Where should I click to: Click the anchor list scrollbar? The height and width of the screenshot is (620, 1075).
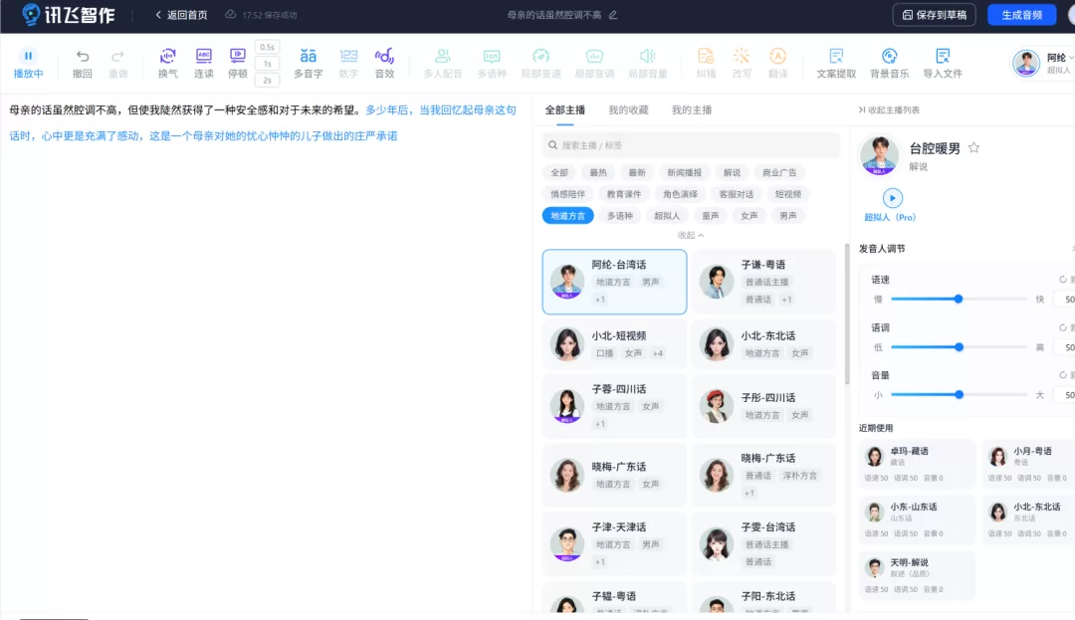point(847,314)
